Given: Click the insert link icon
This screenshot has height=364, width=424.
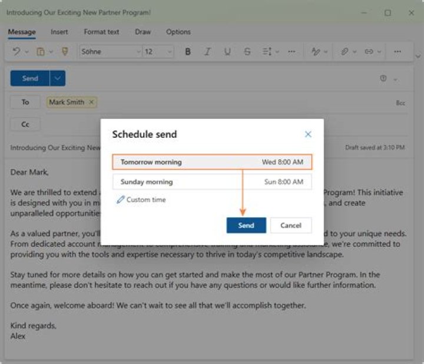Looking at the screenshot, I should (369, 52).
